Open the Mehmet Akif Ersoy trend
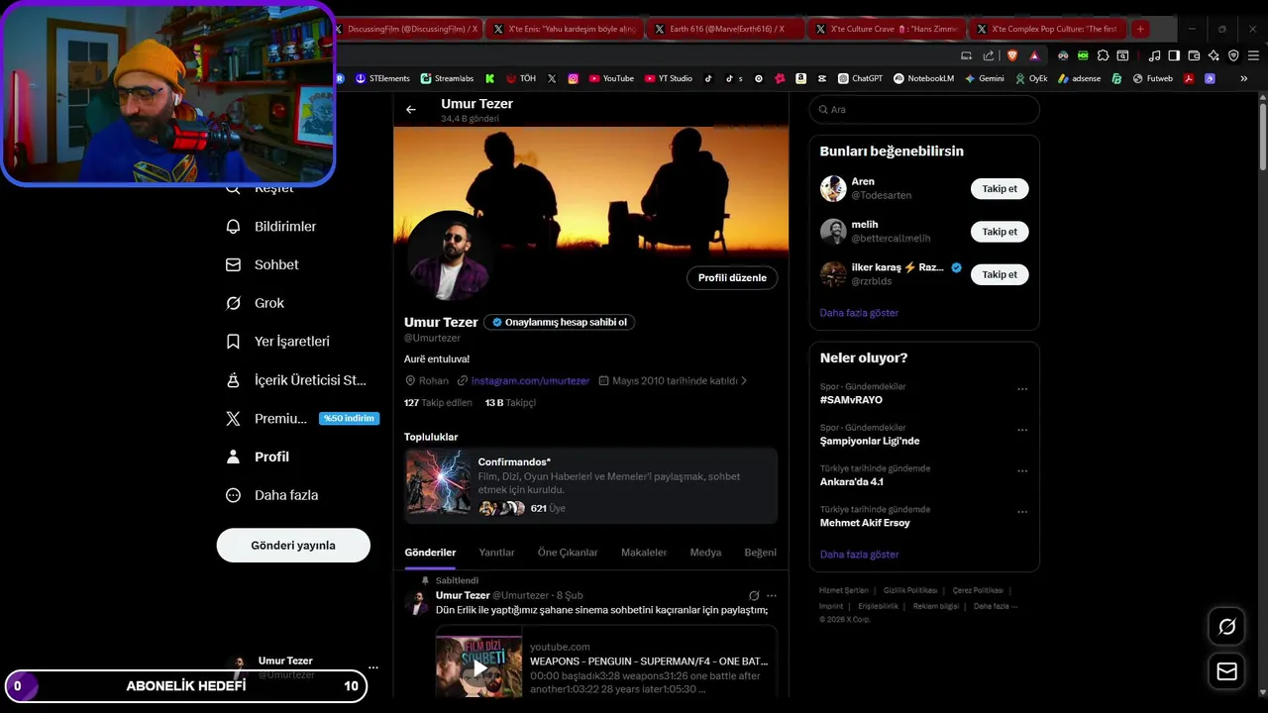 point(865,523)
